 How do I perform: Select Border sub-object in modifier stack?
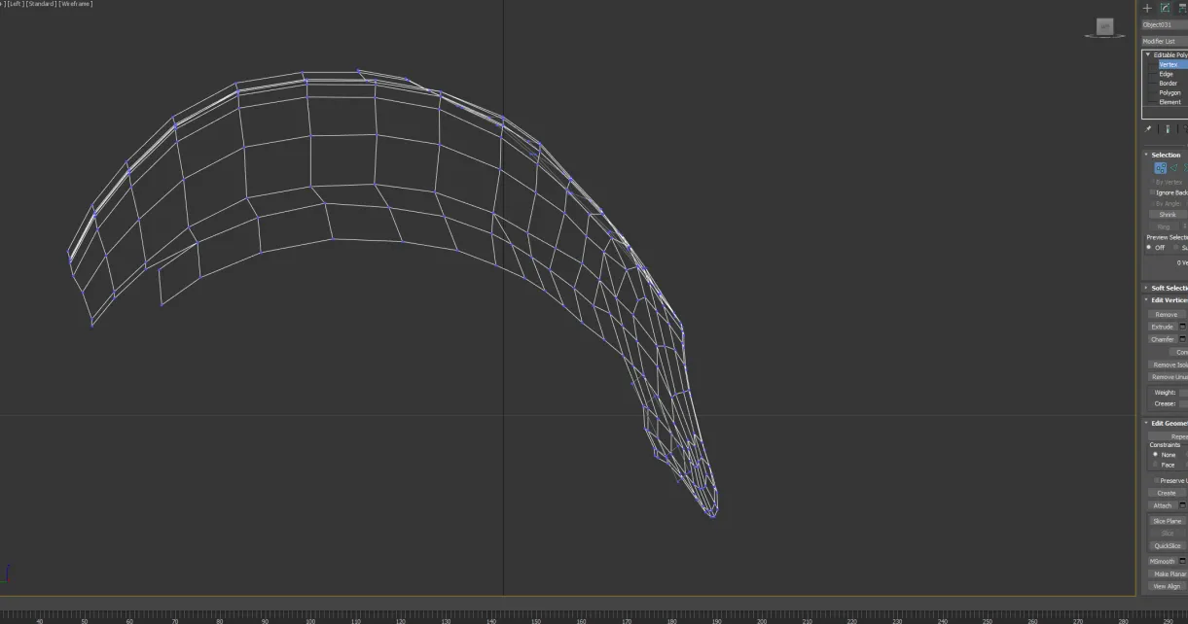[1168, 84]
